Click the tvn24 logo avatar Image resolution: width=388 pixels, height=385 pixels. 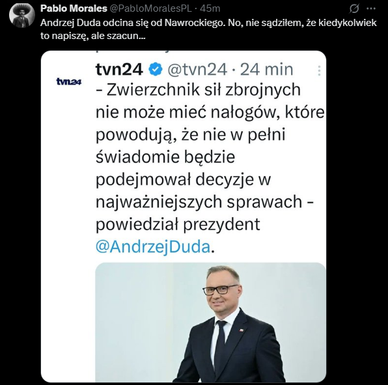point(69,81)
